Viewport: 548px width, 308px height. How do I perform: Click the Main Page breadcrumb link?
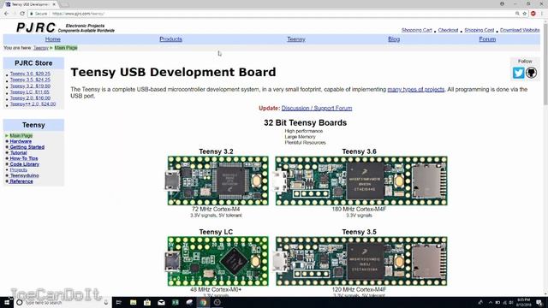(66, 48)
